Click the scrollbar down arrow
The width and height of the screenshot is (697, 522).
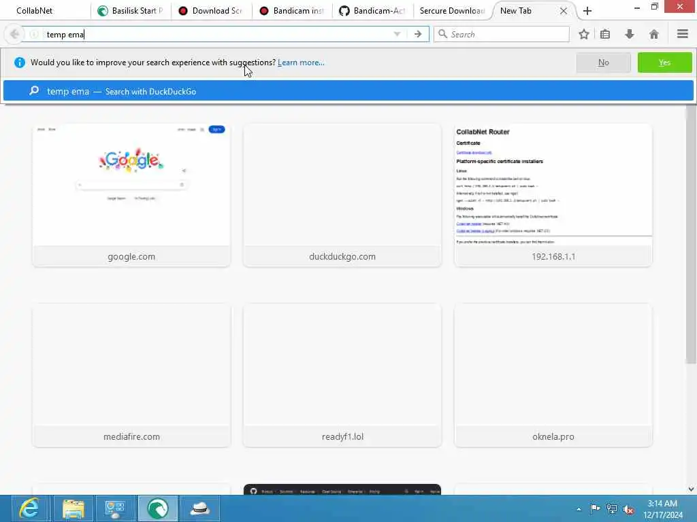click(x=691, y=489)
